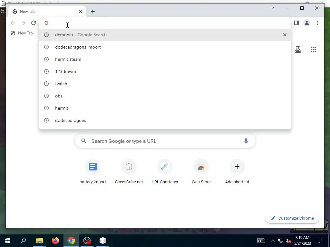Image resolution: width=330 pixels, height=247 pixels.
Task: Open the ClassiCube.net shortcut icon
Action: coord(129,167)
